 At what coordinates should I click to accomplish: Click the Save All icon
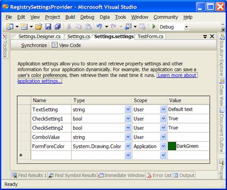click(x=58, y=27)
